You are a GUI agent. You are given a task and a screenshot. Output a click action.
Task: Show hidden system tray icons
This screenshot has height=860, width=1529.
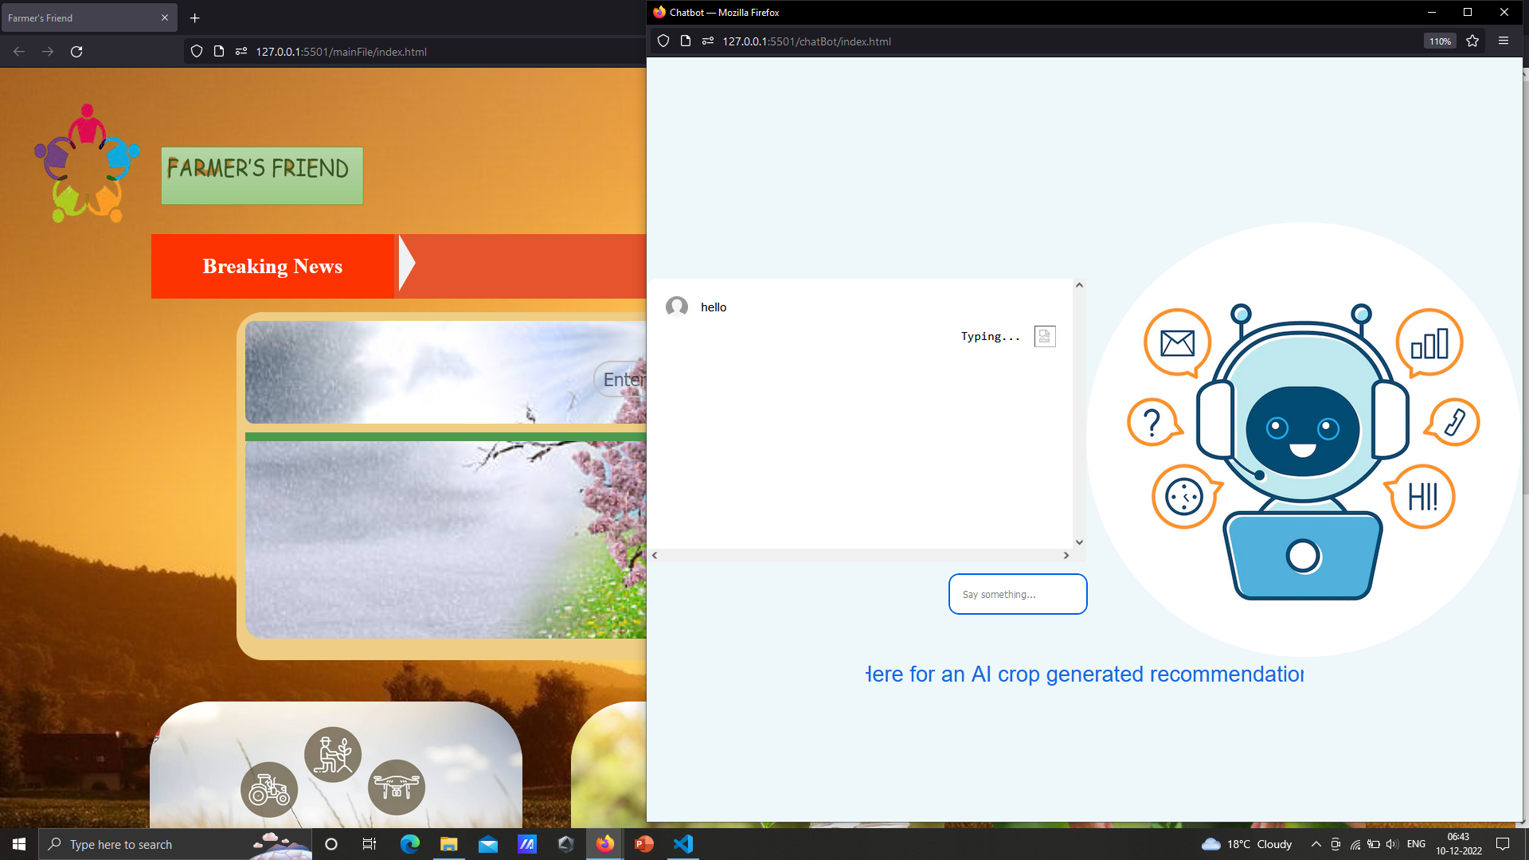[x=1316, y=844]
